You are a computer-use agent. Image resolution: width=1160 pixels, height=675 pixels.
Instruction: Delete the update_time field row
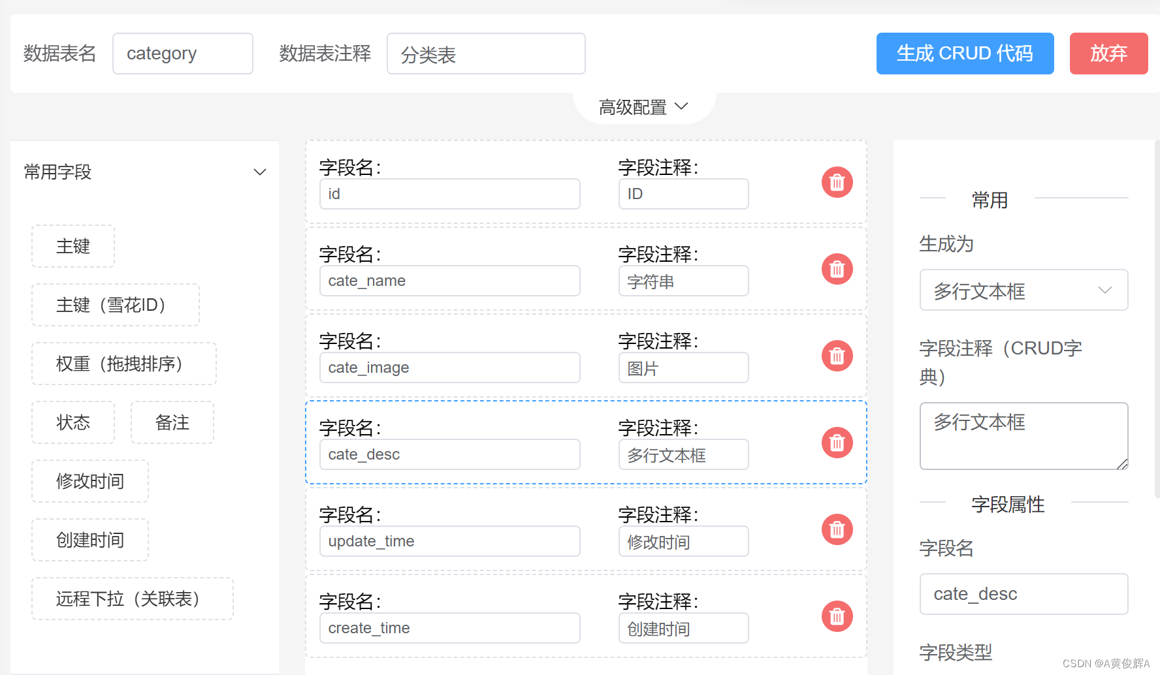coord(837,530)
